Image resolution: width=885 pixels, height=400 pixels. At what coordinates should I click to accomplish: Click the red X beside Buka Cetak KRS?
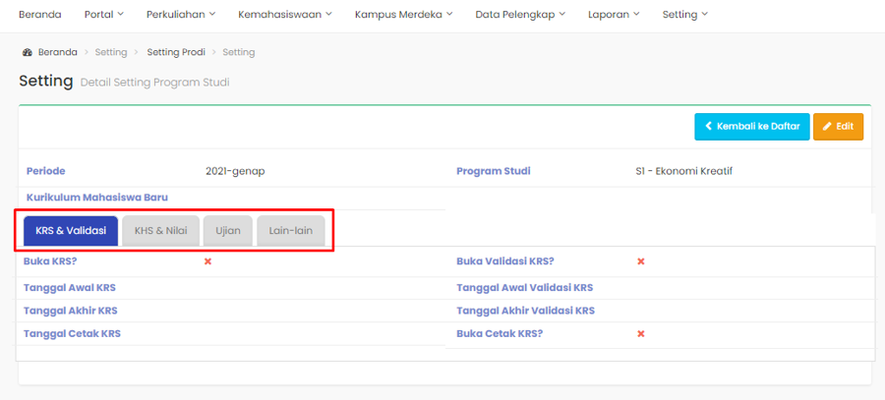pyautogui.click(x=641, y=334)
